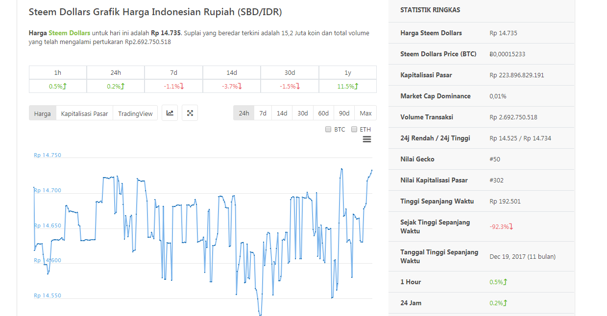Select the 30d chart range
Image resolution: width=607 pixels, height=316 pixels.
pos(303,113)
